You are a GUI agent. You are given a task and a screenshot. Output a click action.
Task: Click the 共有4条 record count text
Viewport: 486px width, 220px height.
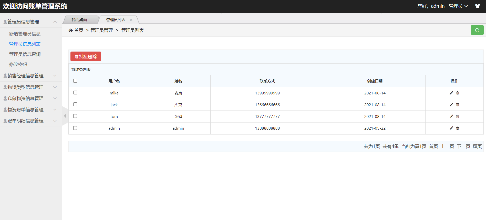tap(391, 146)
